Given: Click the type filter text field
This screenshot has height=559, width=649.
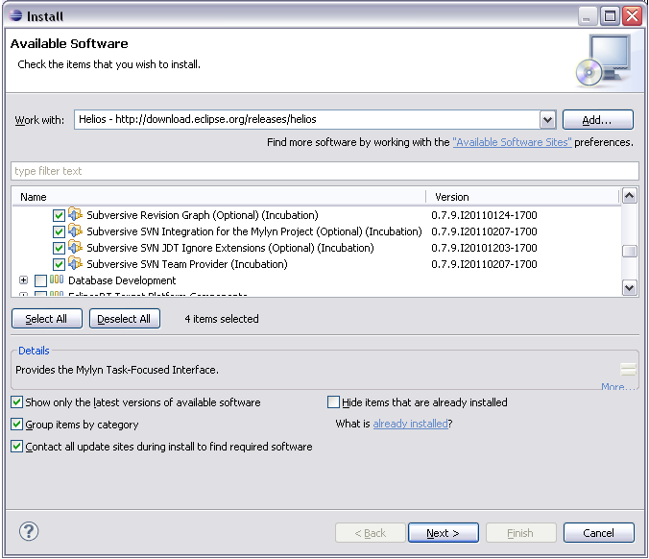Looking at the screenshot, I should click(324, 171).
